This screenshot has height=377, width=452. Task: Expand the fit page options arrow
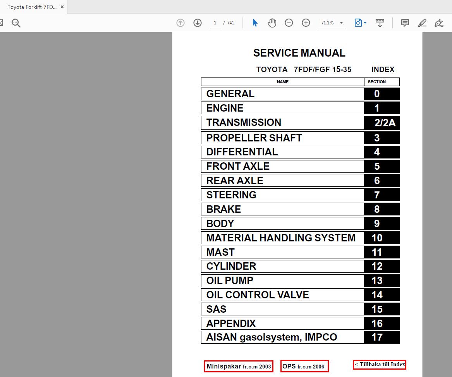[365, 23]
